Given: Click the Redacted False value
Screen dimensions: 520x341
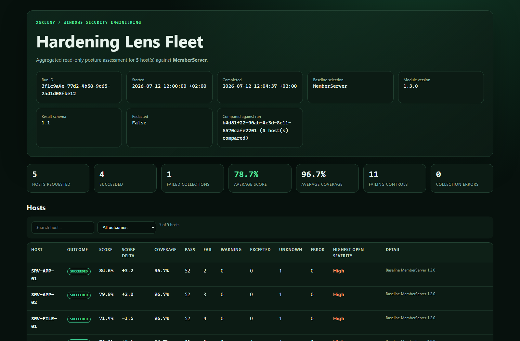Looking at the screenshot, I should [x=139, y=123].
